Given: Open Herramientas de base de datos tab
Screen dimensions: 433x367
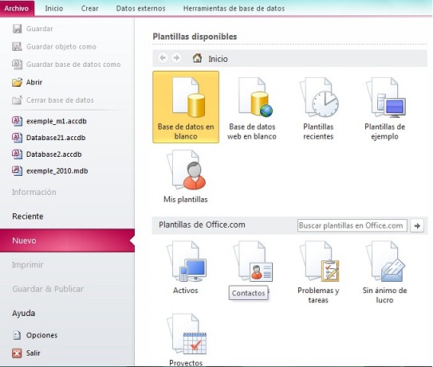Looking at the screenshot, I should coord(234,8).
